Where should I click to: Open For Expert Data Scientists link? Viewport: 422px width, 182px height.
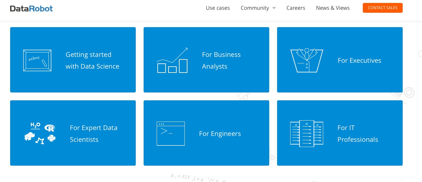pos(94,134)
